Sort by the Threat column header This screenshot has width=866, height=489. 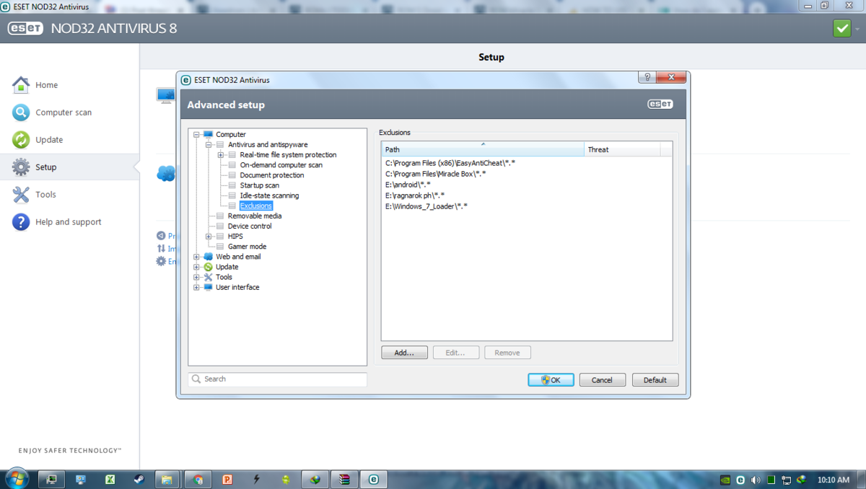(622, 149)
